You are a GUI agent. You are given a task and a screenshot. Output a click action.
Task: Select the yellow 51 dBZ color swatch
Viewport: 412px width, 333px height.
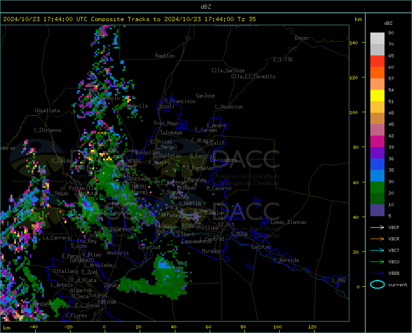click(377, 96)
